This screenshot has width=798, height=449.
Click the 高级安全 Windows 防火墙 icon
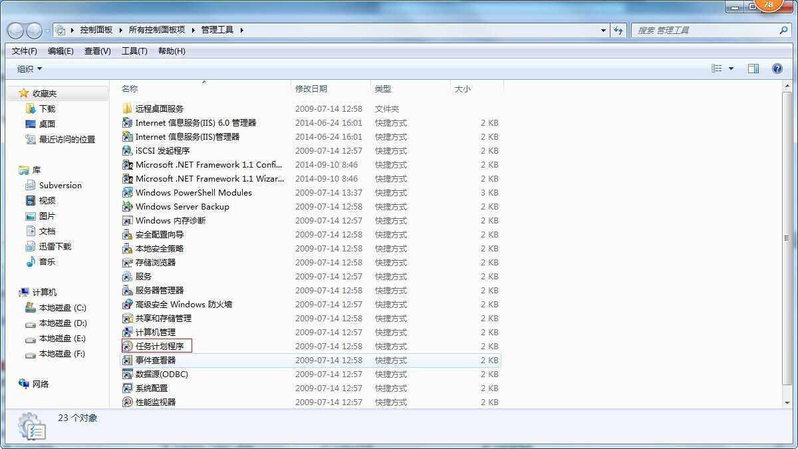click(128, 304)
